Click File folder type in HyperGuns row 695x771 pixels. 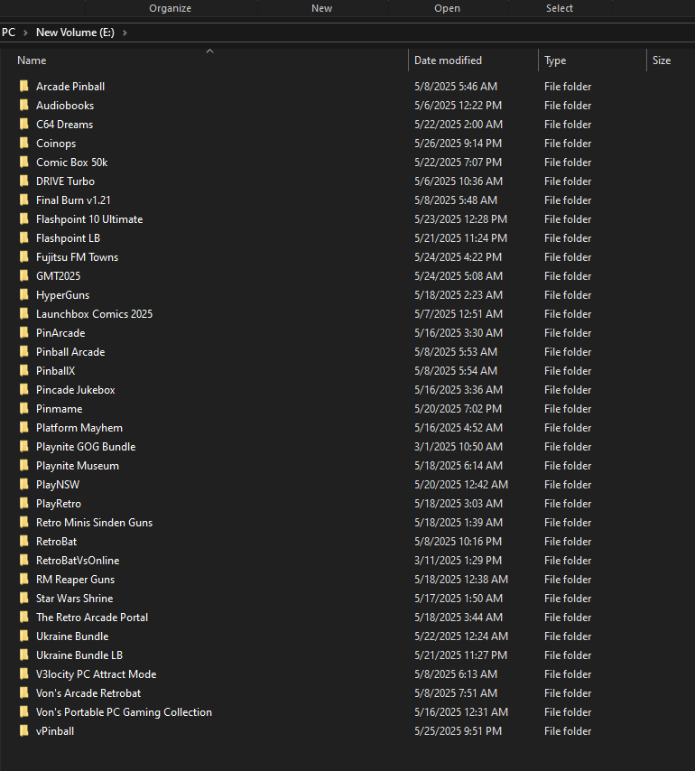[x=568, y=295]
